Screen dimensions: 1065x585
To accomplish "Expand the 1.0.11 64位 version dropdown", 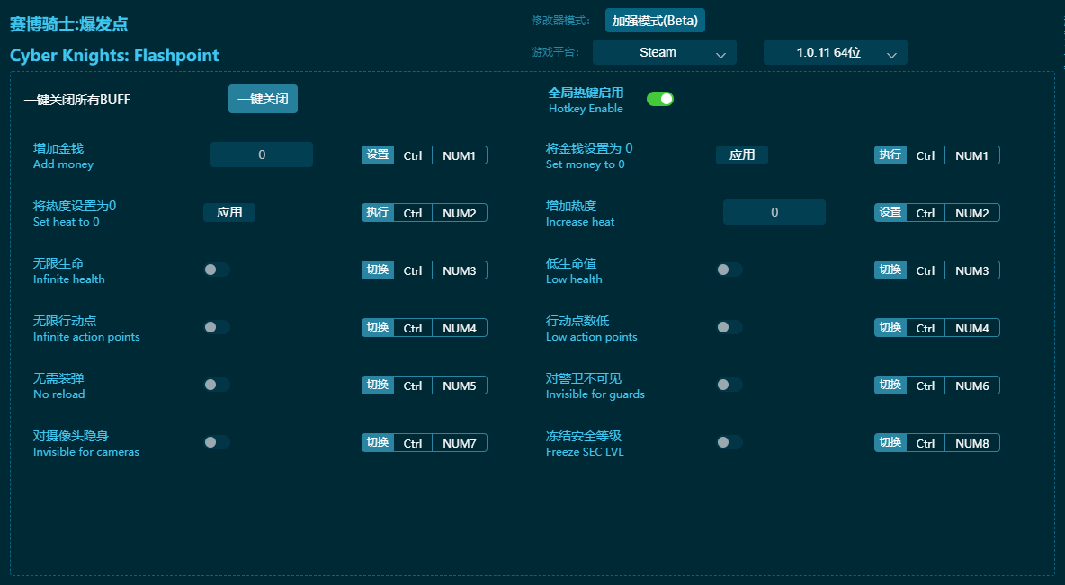I will pyautogui.click(x=835, y=52).
